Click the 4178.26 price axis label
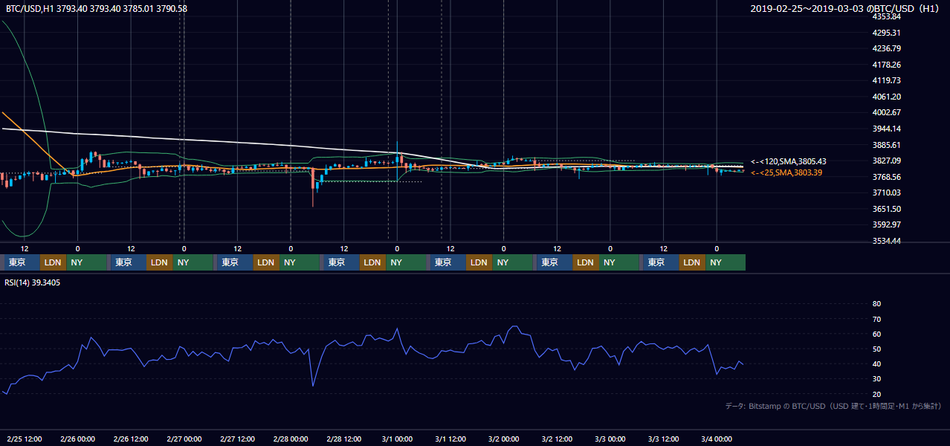Viewport: 950px width, 446px height. (887, 65)
